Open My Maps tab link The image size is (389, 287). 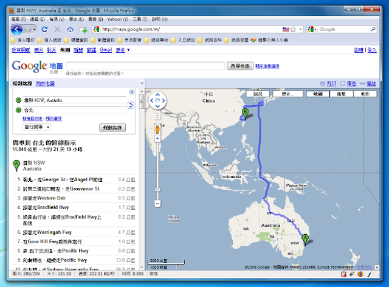pos(45,84)
